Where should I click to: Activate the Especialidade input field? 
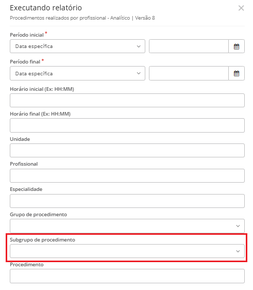[x=127, y=201]
